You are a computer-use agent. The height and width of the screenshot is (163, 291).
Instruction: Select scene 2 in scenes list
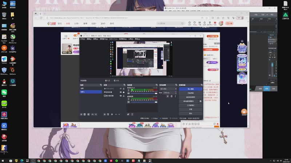point(91,92)
